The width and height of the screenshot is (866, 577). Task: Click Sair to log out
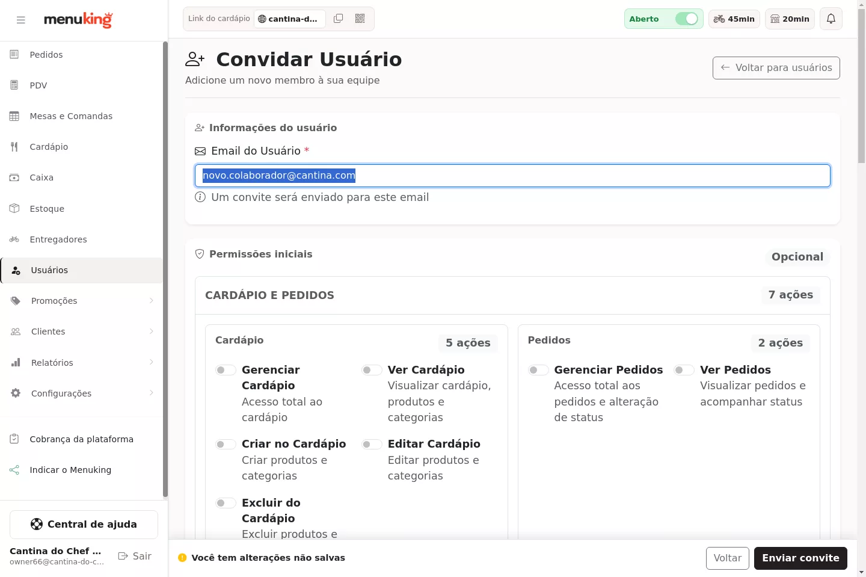coord(135,557)
